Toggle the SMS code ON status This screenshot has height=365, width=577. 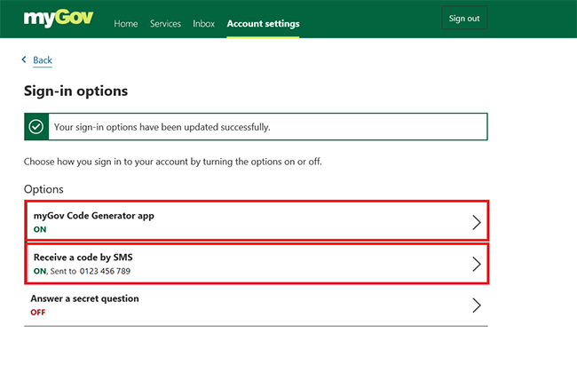click(40, 271)
